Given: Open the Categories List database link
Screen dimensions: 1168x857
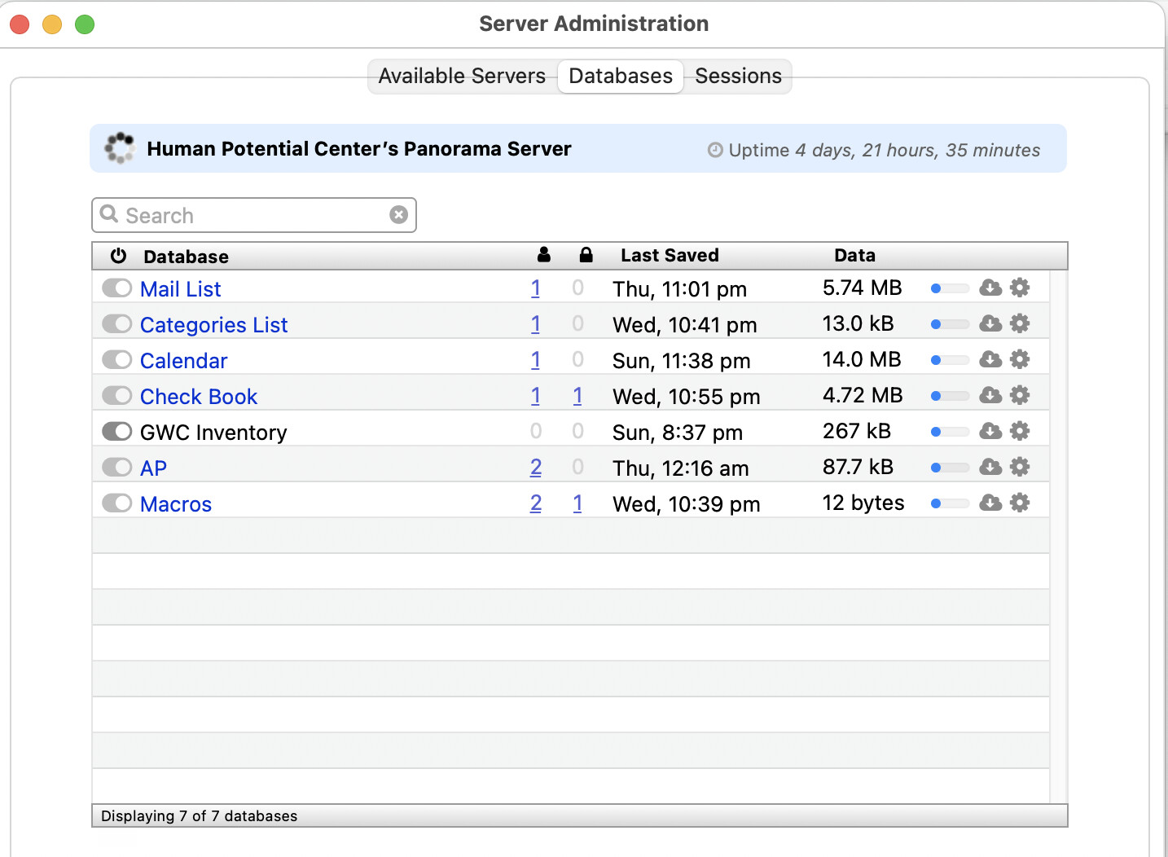Looking at the screenshot, I should coord(213,325).
